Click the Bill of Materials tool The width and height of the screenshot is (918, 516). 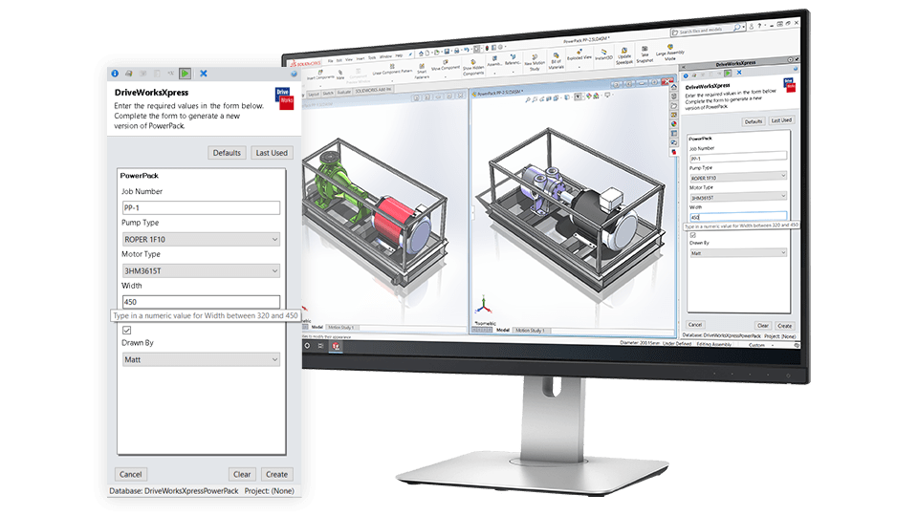[557, 61]
